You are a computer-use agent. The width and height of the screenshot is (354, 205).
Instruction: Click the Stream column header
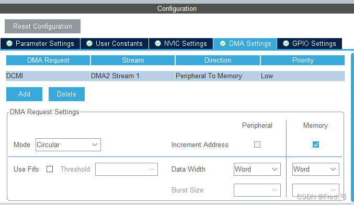(133, 60)
